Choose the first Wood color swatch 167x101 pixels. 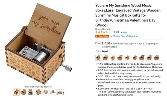[x=98, y=58]
